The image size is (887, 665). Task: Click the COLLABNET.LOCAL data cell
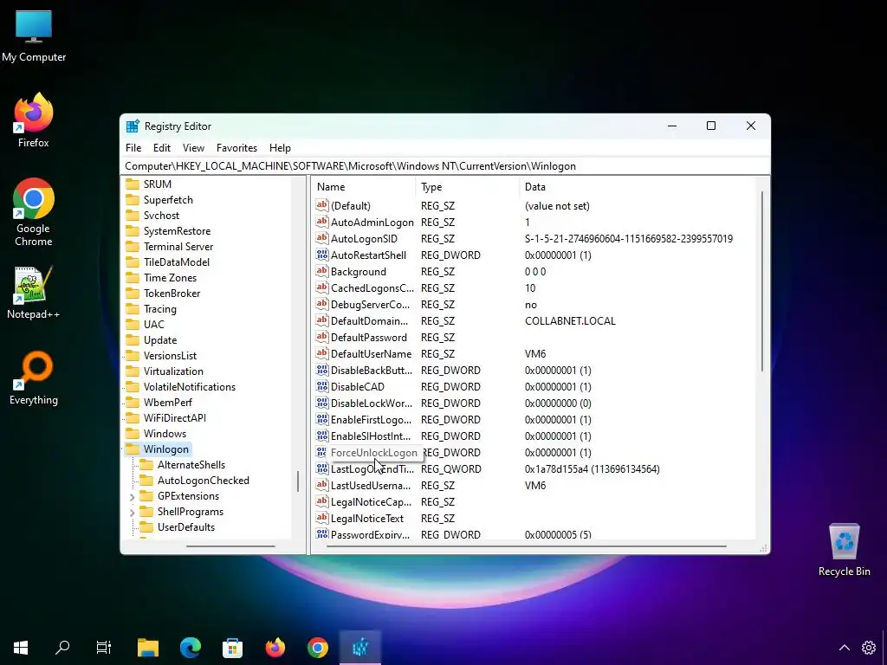tap(570, 321)
